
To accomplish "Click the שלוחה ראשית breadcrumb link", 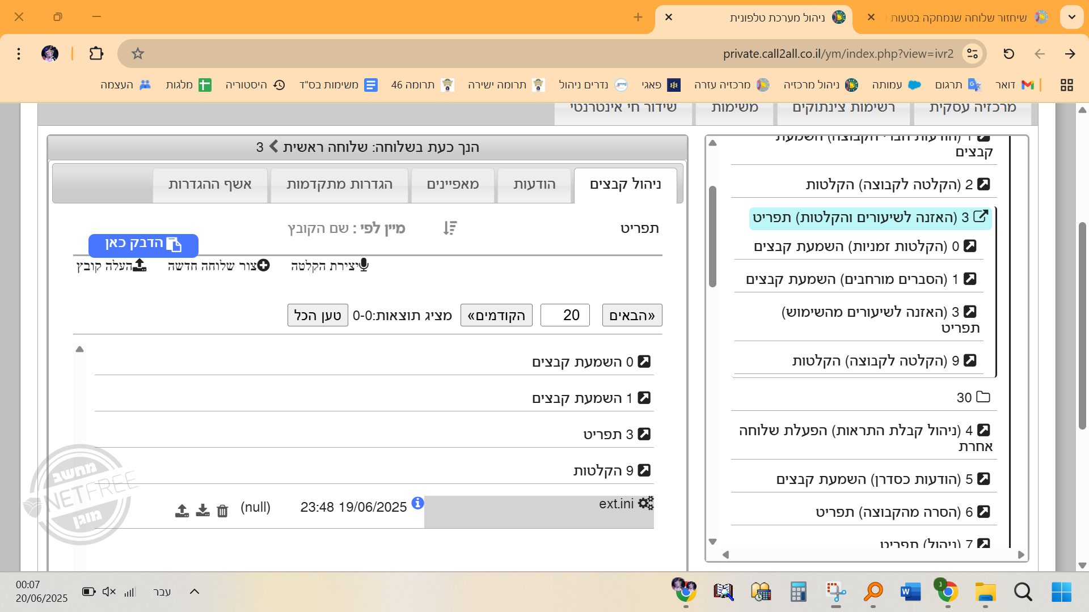I will tap(326, 147).
